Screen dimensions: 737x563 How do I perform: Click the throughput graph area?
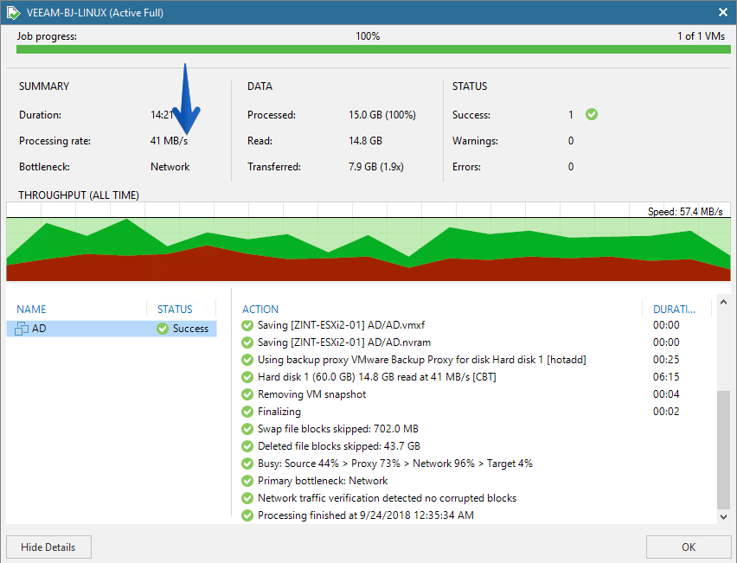pos(368,242)
